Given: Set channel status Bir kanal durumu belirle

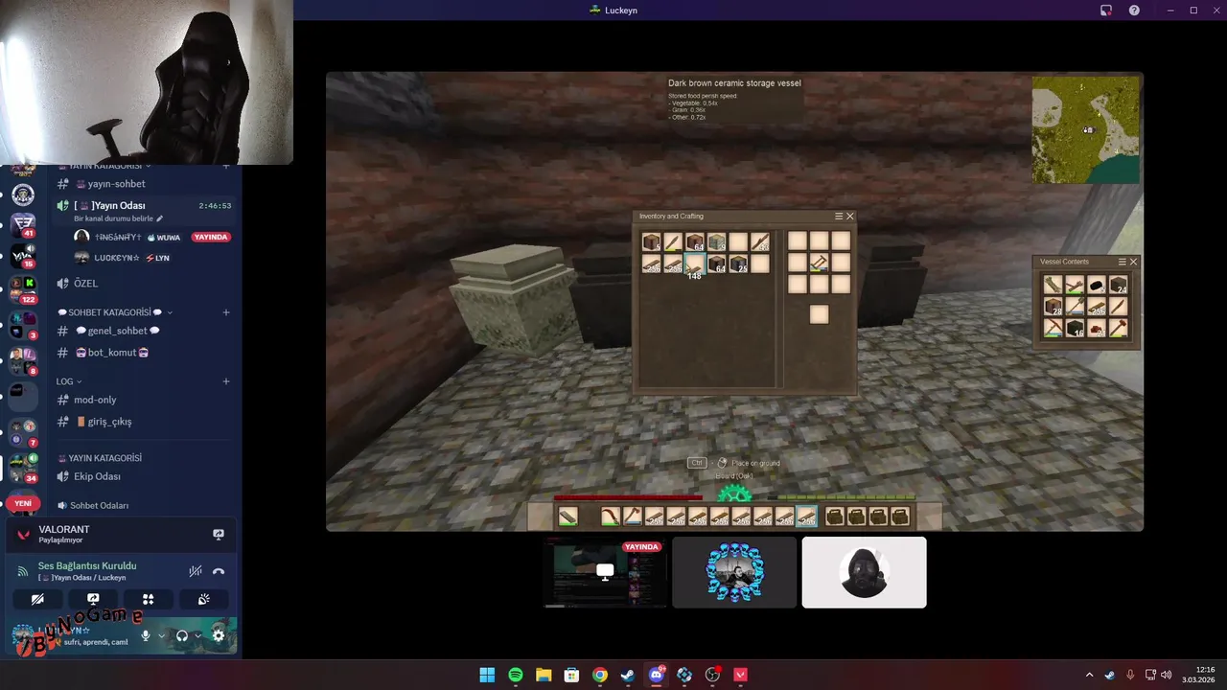Looking at the screenshot, I should pyautogui.click(x=118, y=218).
